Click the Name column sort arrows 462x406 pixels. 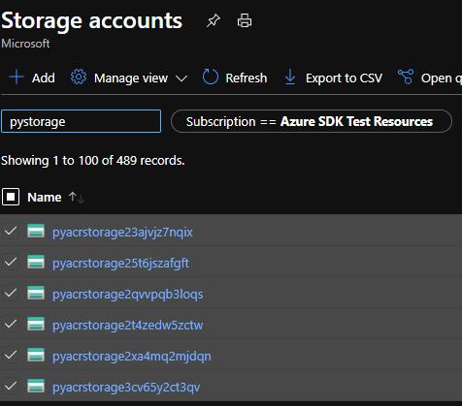point(77,198)
